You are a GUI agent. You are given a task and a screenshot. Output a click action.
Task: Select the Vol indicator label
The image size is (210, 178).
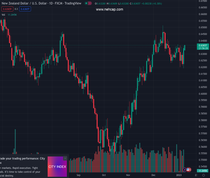3,15
